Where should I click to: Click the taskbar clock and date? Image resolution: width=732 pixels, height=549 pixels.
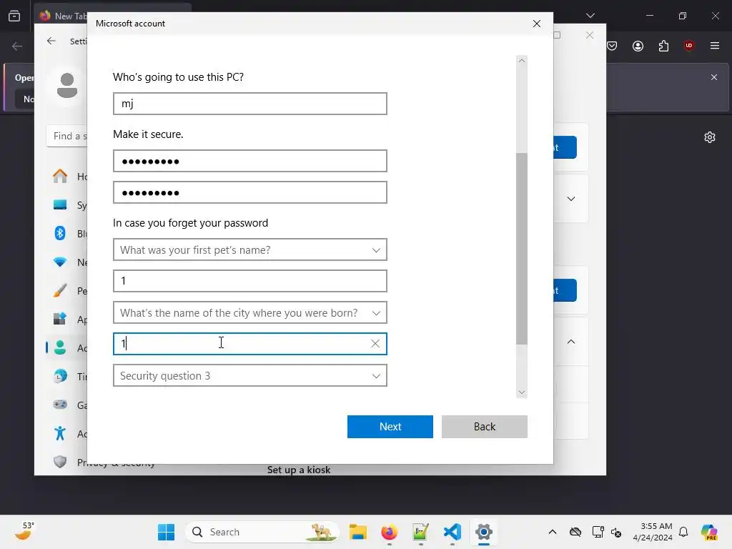pos(652,532)
